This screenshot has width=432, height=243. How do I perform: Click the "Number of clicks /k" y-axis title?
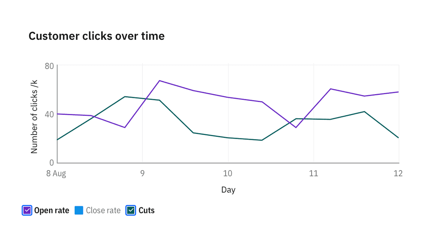(34, 117)
